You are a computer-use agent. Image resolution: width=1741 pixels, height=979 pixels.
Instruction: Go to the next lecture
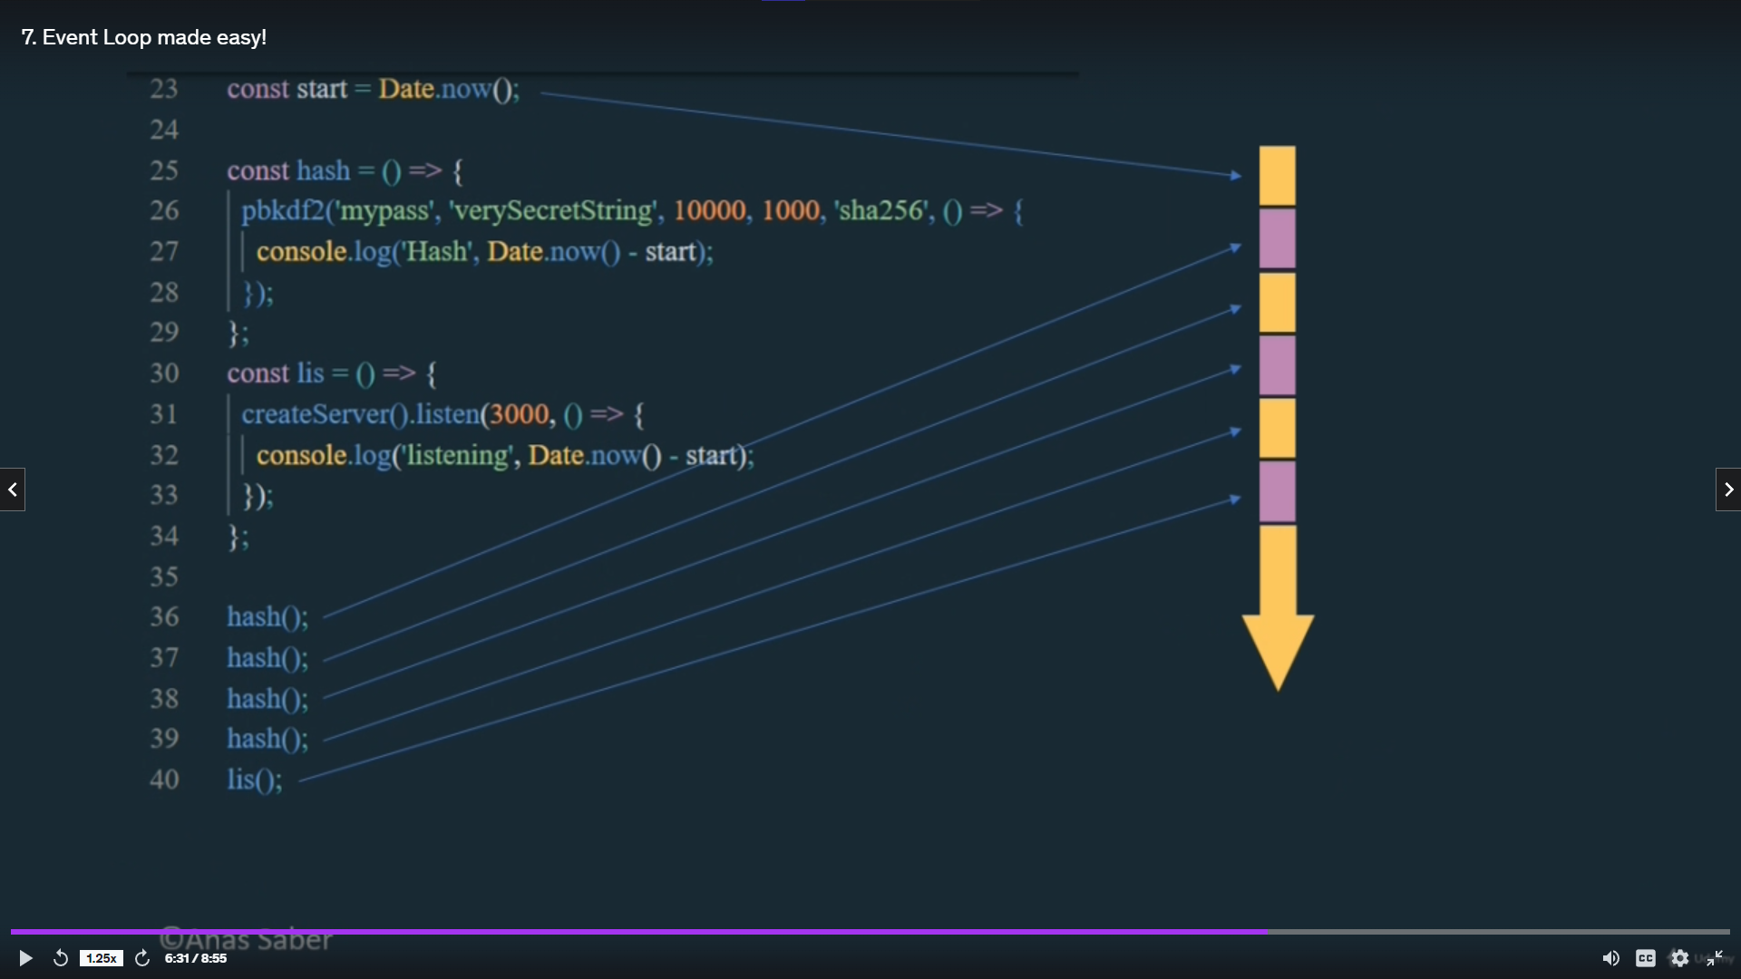(1728, 489)
